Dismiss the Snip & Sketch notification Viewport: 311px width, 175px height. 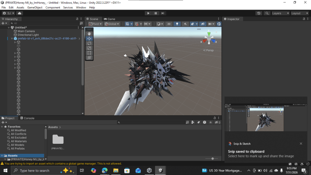click(x=301, y=144)
